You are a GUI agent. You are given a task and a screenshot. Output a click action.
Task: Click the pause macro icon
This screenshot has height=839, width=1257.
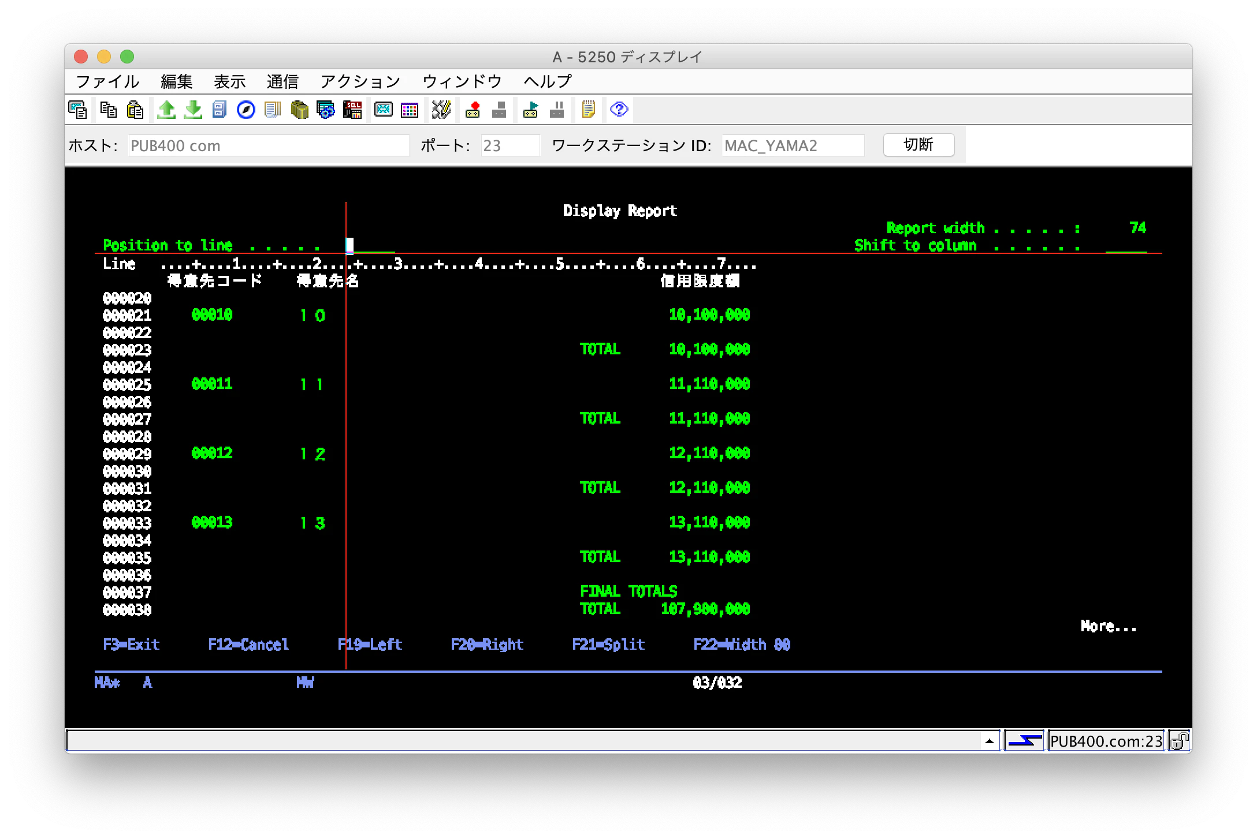pyautogui.click(x=557, y=110)
